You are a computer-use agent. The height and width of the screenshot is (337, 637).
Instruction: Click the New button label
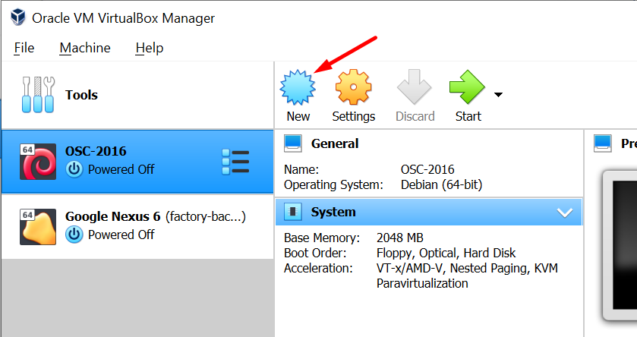[x=298, y=117]
